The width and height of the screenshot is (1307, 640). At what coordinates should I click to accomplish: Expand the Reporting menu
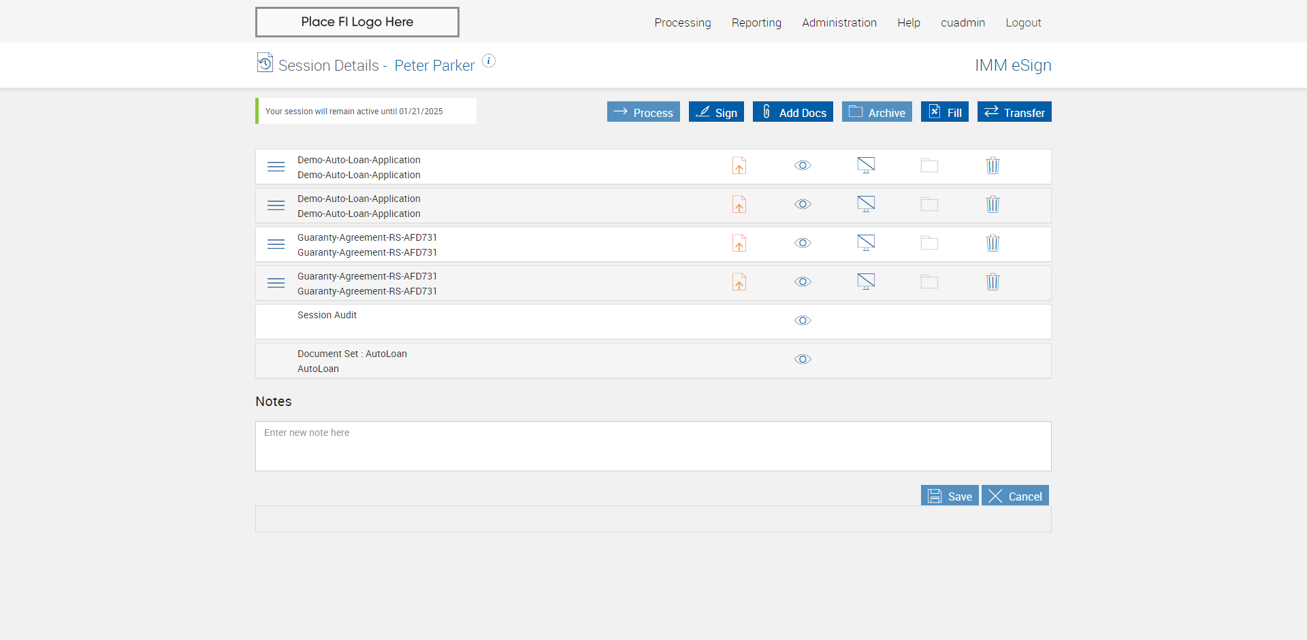point(756,22)
